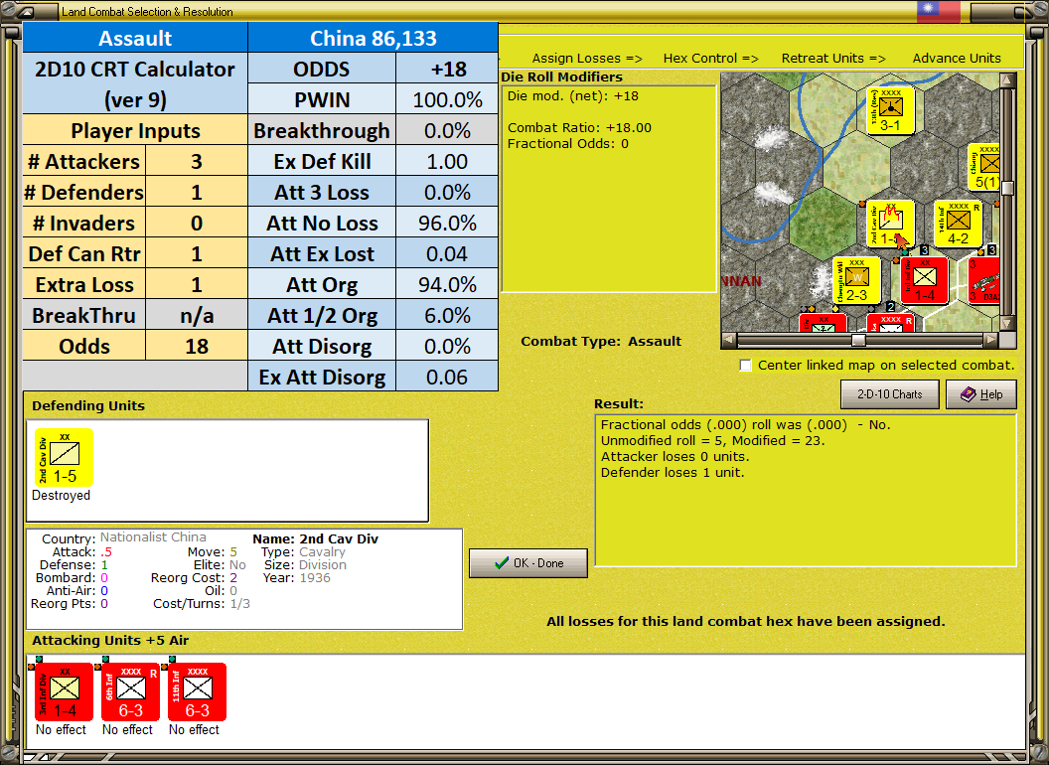This screenshot has width=1049, height=765.
Task: Click the red 1-4 infantry counter on map
Action: [924, 280]
